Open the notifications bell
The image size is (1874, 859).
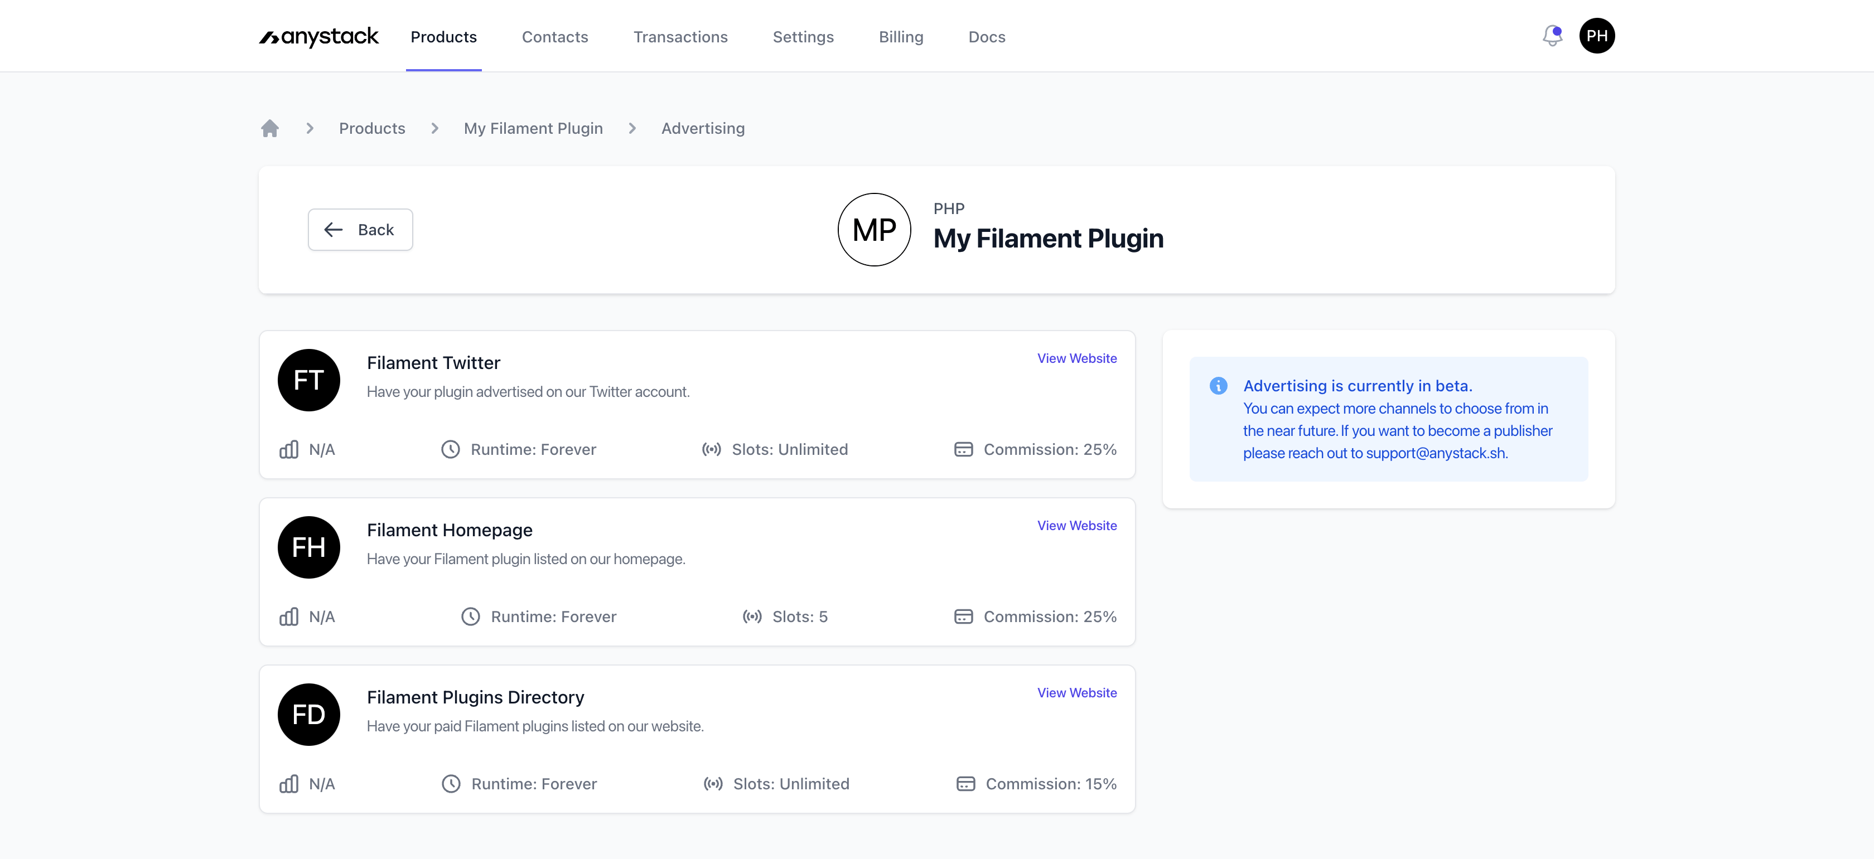click(x=1552, y=36)
